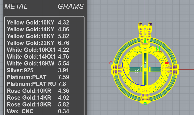Select the Yellow Gold:14KY weight row
Viewport: 194px width, 115px height.
point(38,29)
